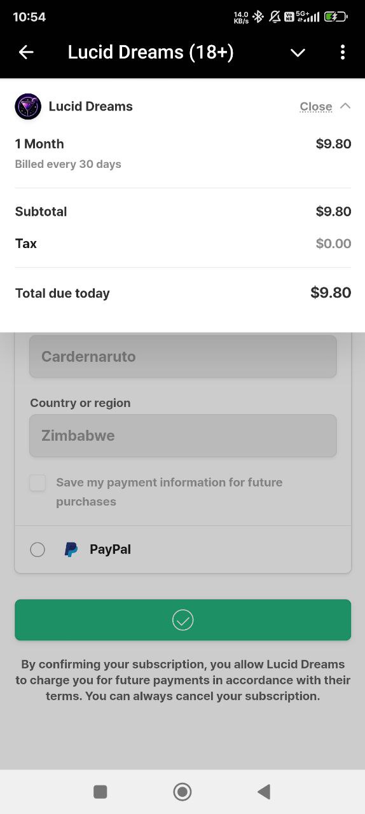Image resolution: width=365 pixels, height=814 pixels.
Task: Tap the battery status icon
Action: click(x=336, y=17)
